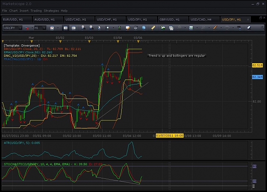Click the zoom in magnifier icon
The height and width of the screenshot is (192, 267).
(83, 28)
